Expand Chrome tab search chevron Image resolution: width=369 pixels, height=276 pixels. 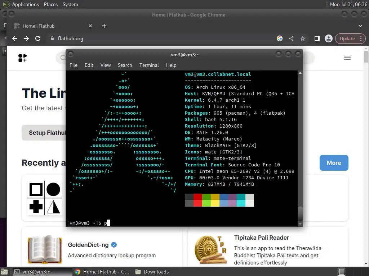point(360,26)
